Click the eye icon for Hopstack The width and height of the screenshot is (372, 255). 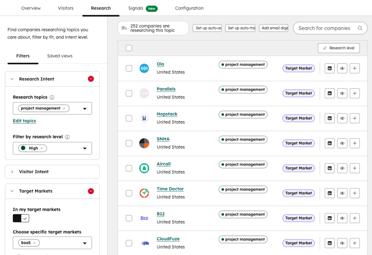click(x=342, y=118)
